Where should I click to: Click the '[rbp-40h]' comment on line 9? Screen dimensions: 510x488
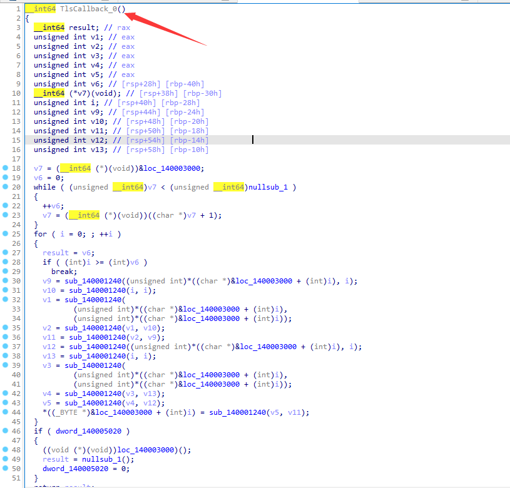pyautogui.click(x=185, y=84)
